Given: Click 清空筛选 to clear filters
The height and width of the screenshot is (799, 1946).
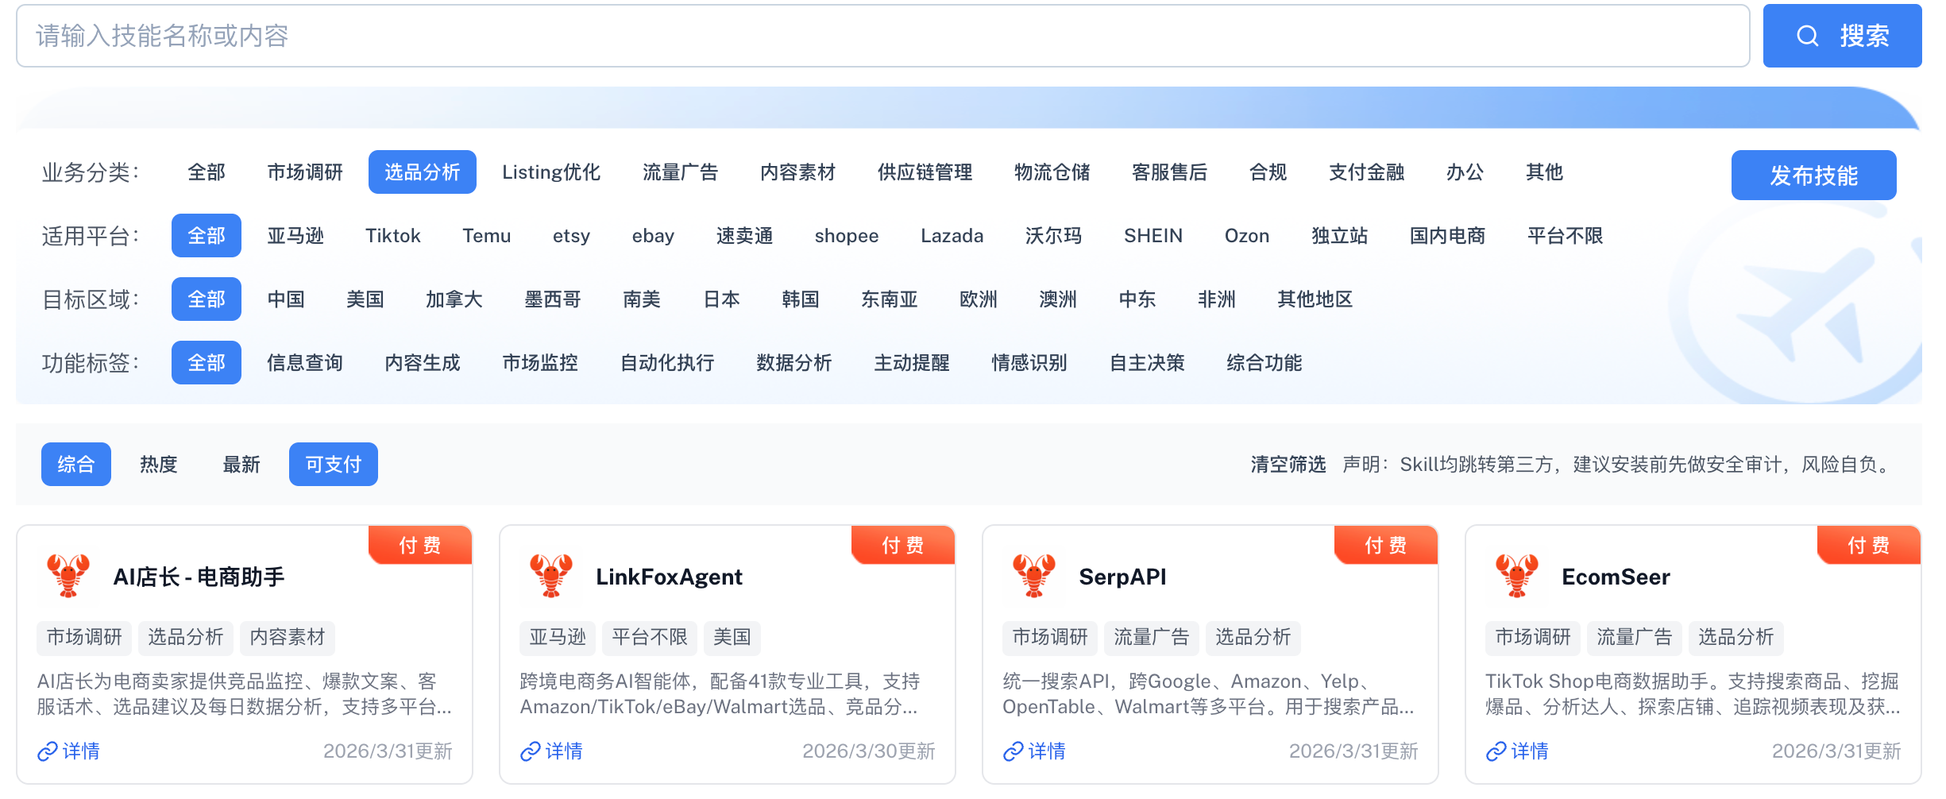Looking at the screenshot, I should (x=1288, y=465).
